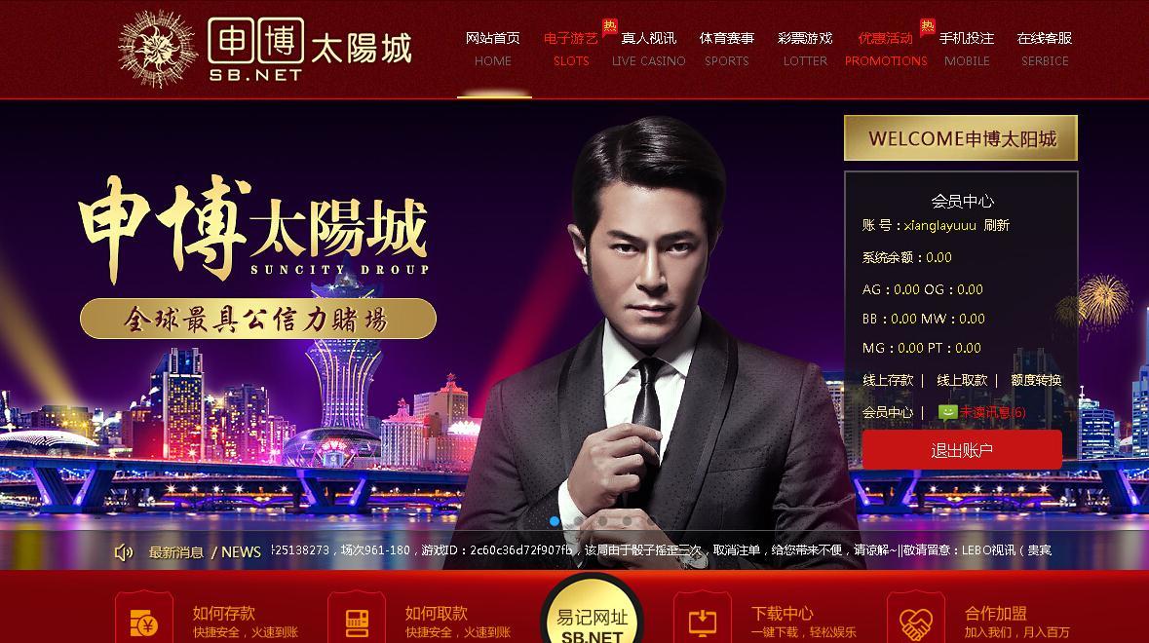Open unread messages green chat icon
1149x643 pixels.
[947, 412]
